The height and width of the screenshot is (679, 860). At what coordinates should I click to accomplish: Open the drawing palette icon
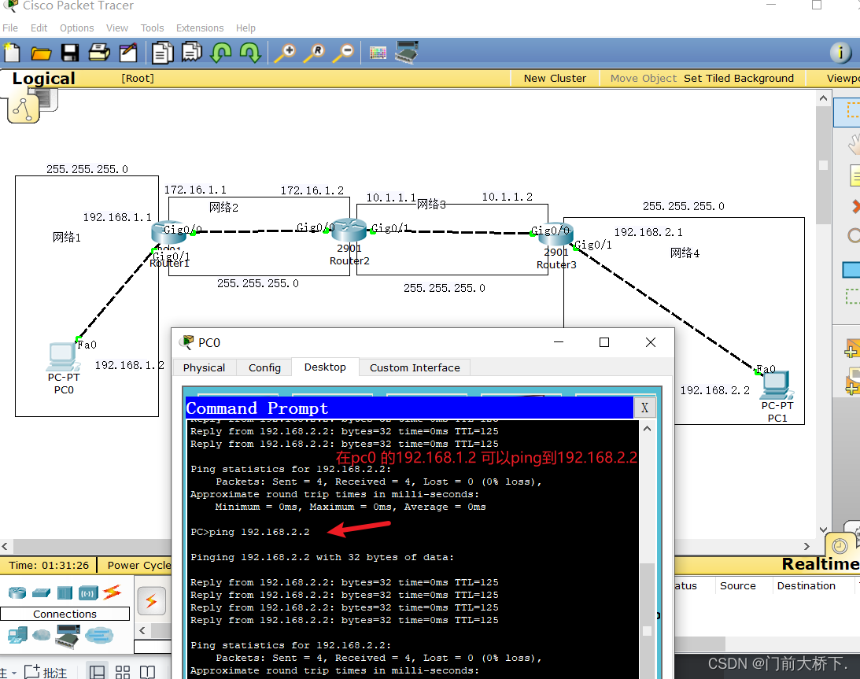pyautogui.click(x=378, y=54)
